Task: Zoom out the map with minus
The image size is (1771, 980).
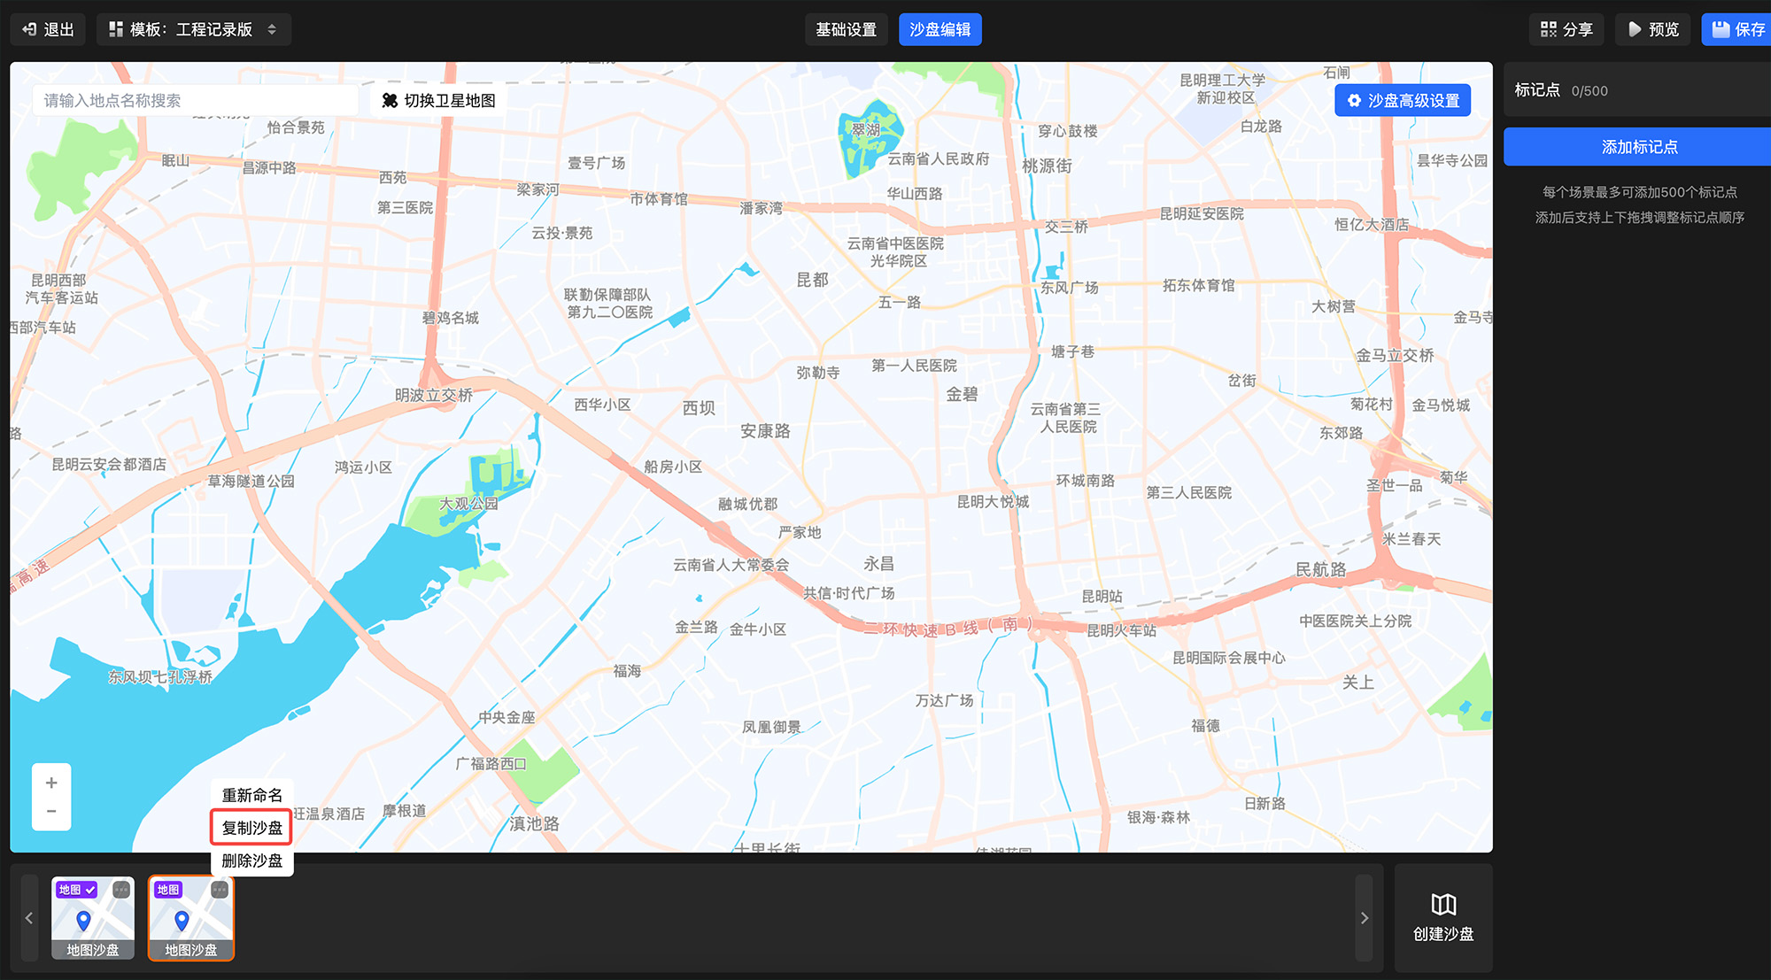Action: click(x=51, y=812)
